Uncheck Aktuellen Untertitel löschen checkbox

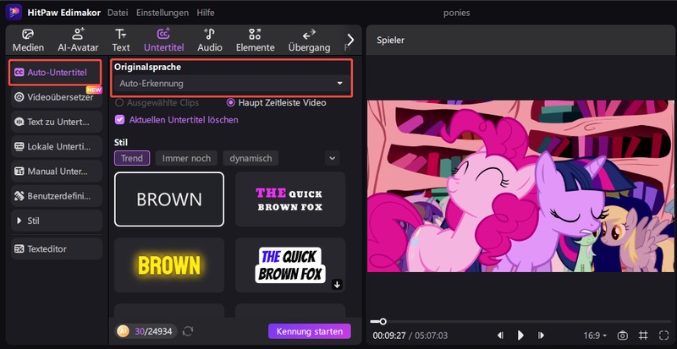[x=119, y=119]
